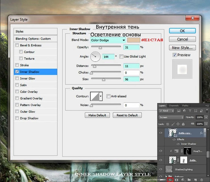Enable the Contour checkbox under Bevel & Emboss
Screen dimensions: 210x182
click(x=21, y=52)
